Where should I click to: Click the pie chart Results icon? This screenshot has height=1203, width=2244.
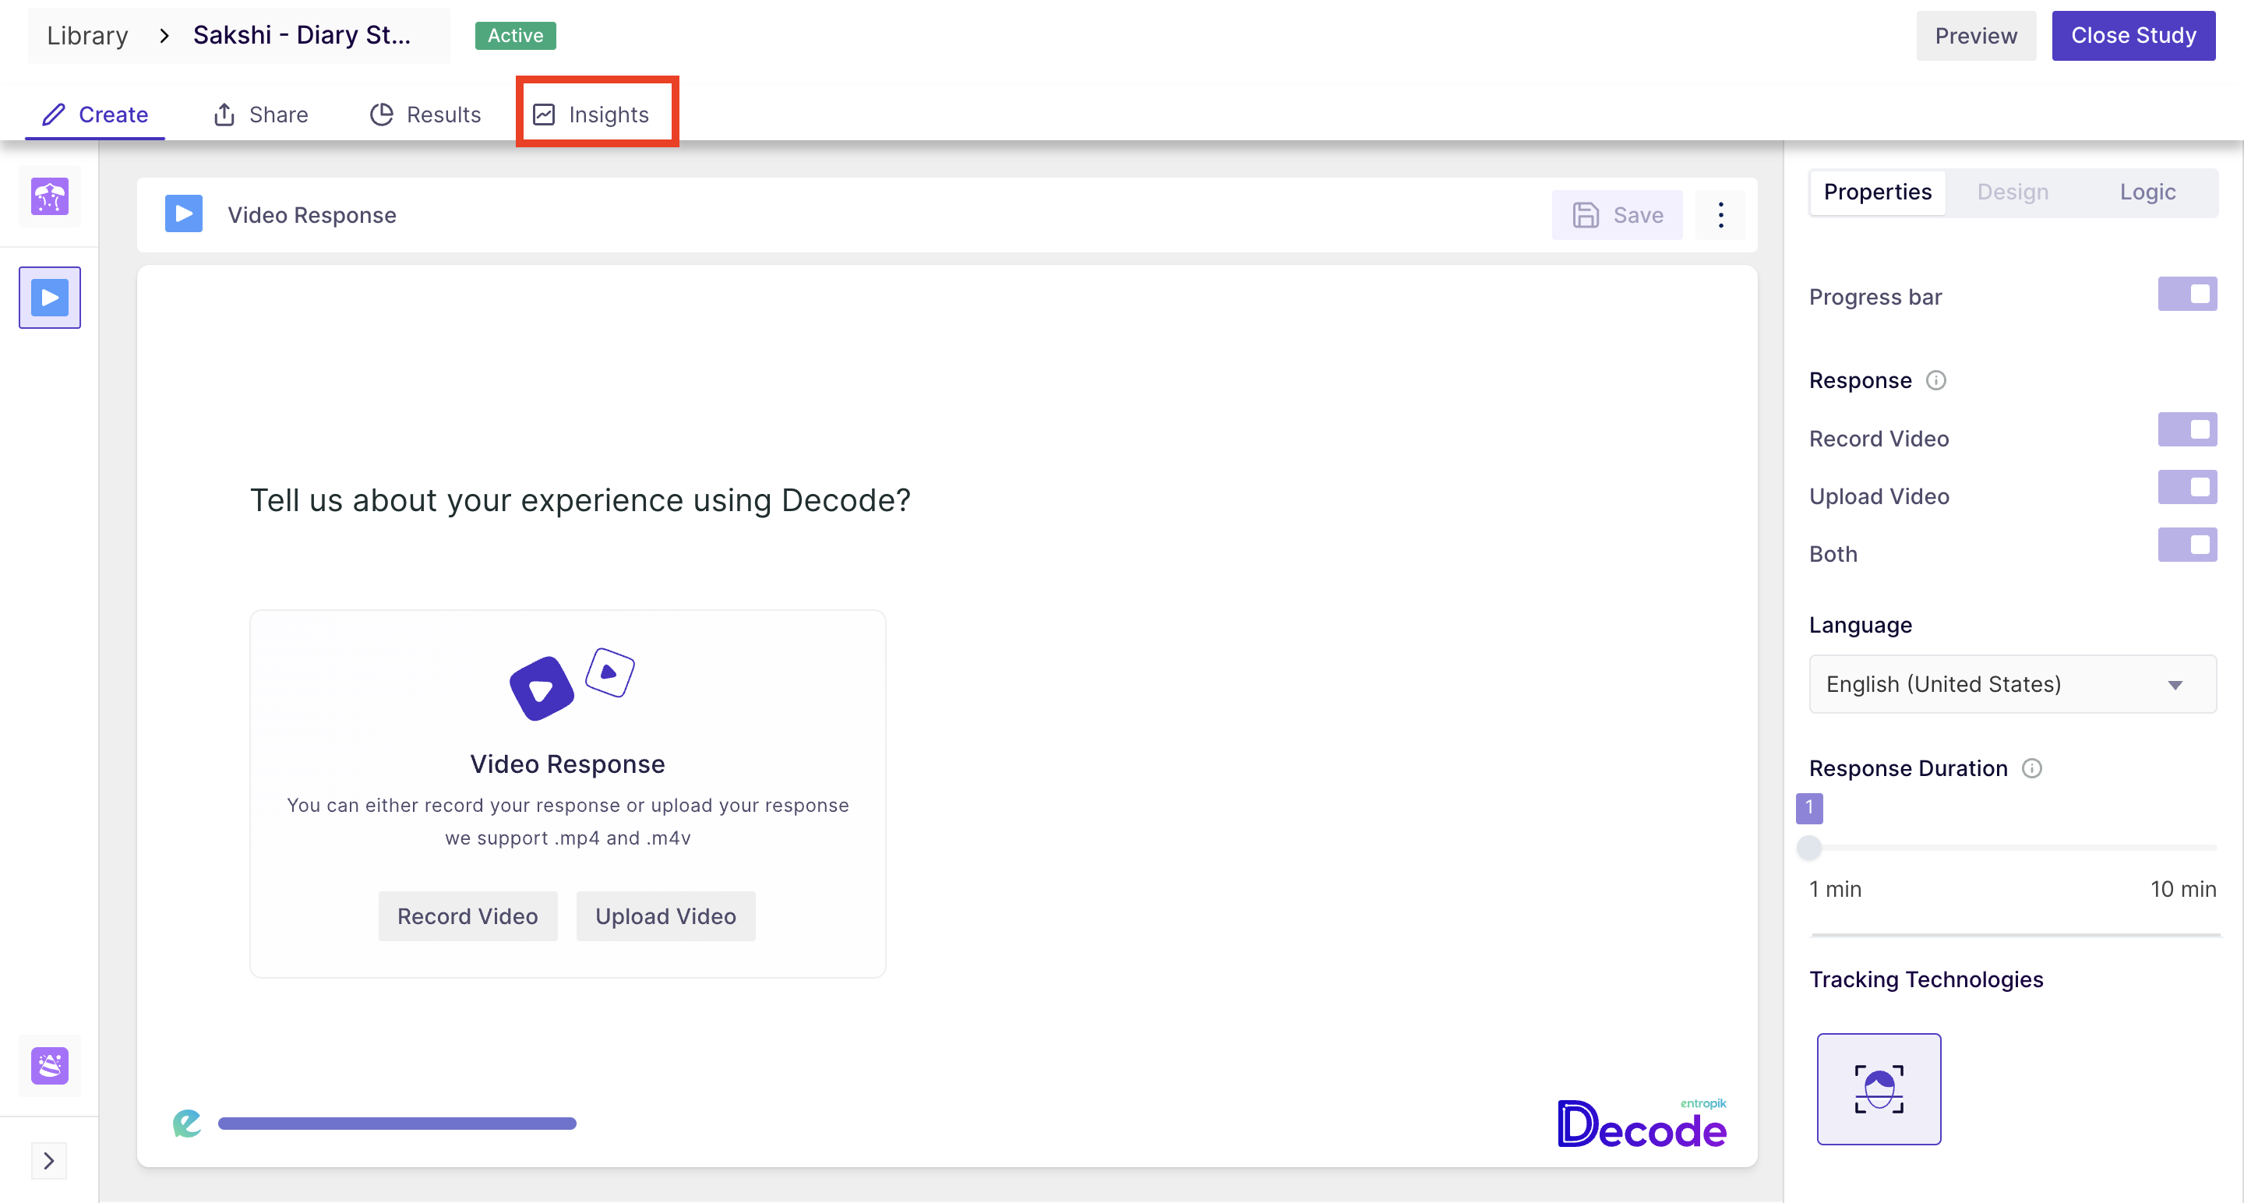(382, 114)
